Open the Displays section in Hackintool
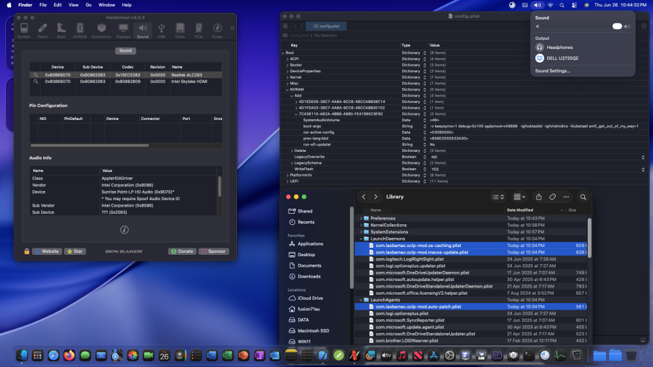This screenshot has height=367, width=653. (123, 31)
